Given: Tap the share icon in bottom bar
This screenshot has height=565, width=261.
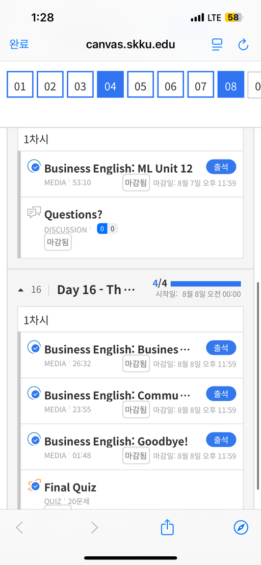Looking at the screenshot, I should (x=167, y=527).
